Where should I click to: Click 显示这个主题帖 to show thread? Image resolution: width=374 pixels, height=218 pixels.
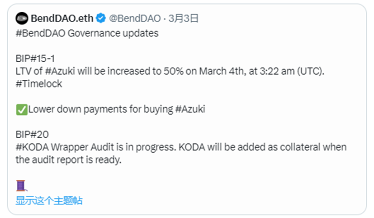coord(49,201)
